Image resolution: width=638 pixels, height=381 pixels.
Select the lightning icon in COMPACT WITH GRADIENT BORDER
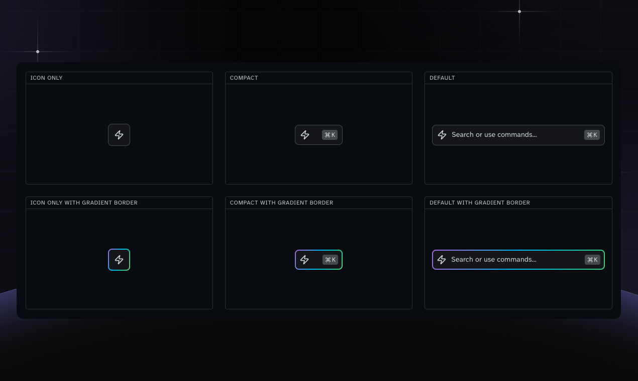point(305,259)
